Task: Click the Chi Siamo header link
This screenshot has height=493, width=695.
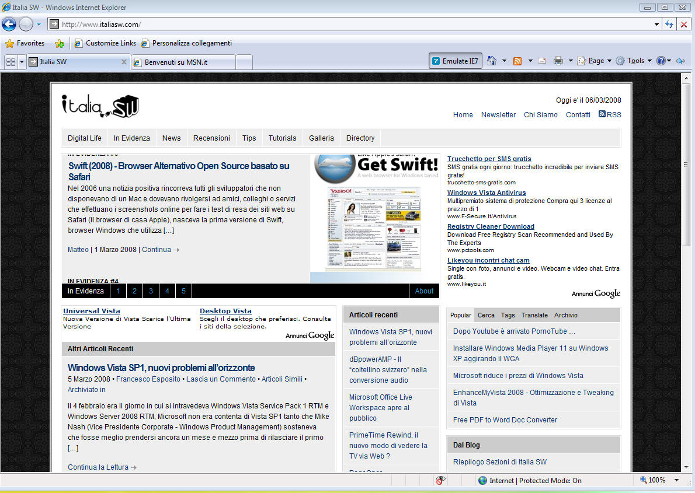Action: point(540,115)
